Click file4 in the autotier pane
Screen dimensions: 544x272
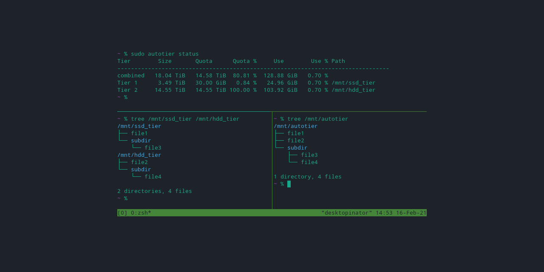click(x=309, y=162)
